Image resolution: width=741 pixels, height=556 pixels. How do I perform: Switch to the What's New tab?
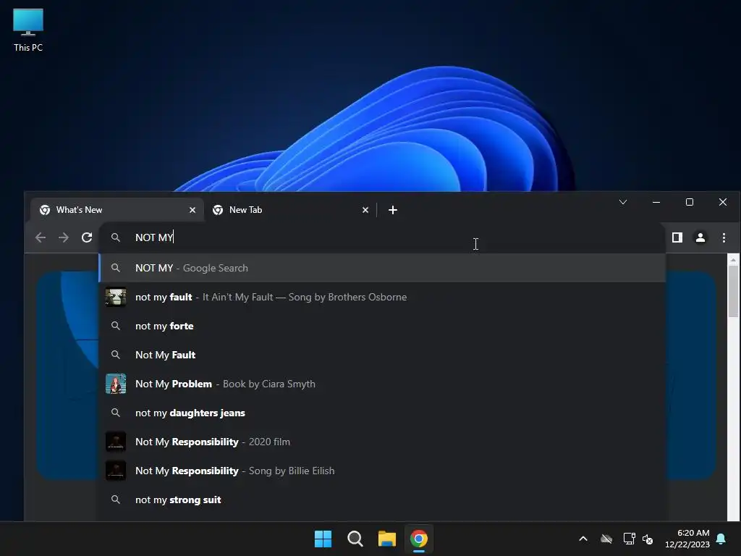click(x=117, y=210)
